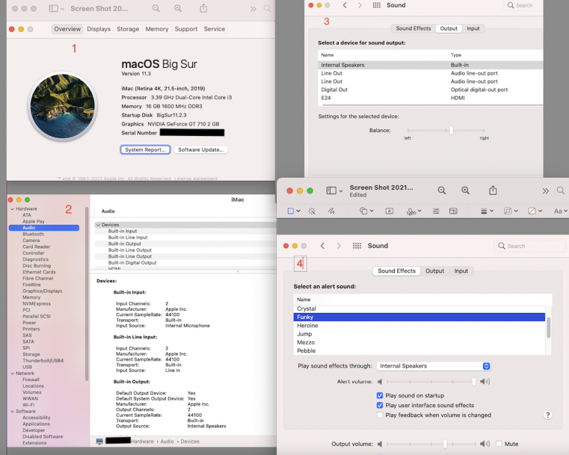
Task: Open Play sound effects through dropdown
Action: (x=434, y=366)
